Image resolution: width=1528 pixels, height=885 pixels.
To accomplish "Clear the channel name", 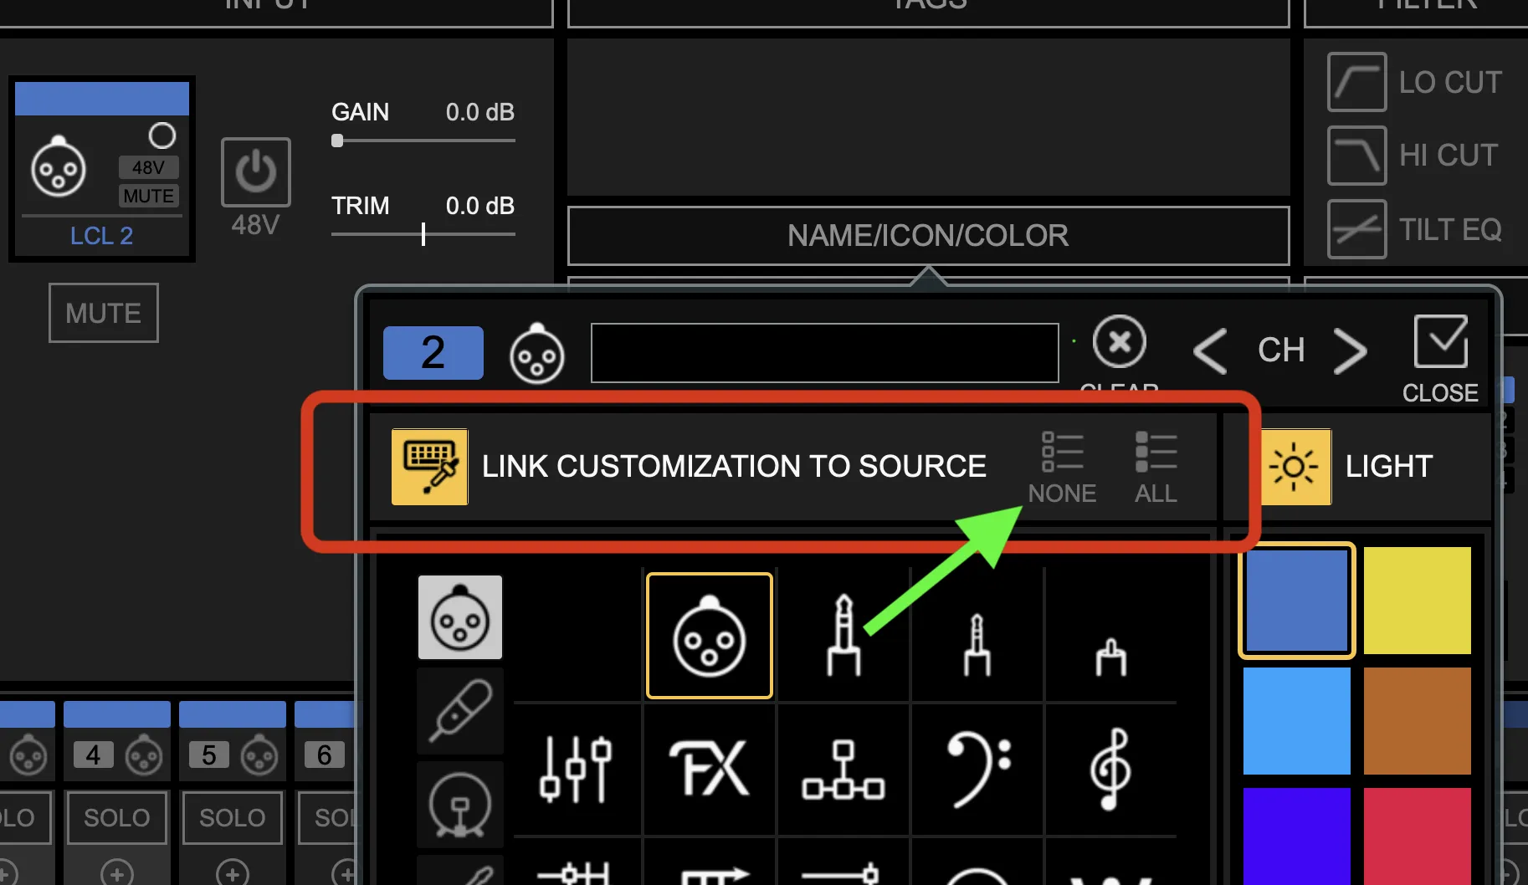I will pos(1120,341).
